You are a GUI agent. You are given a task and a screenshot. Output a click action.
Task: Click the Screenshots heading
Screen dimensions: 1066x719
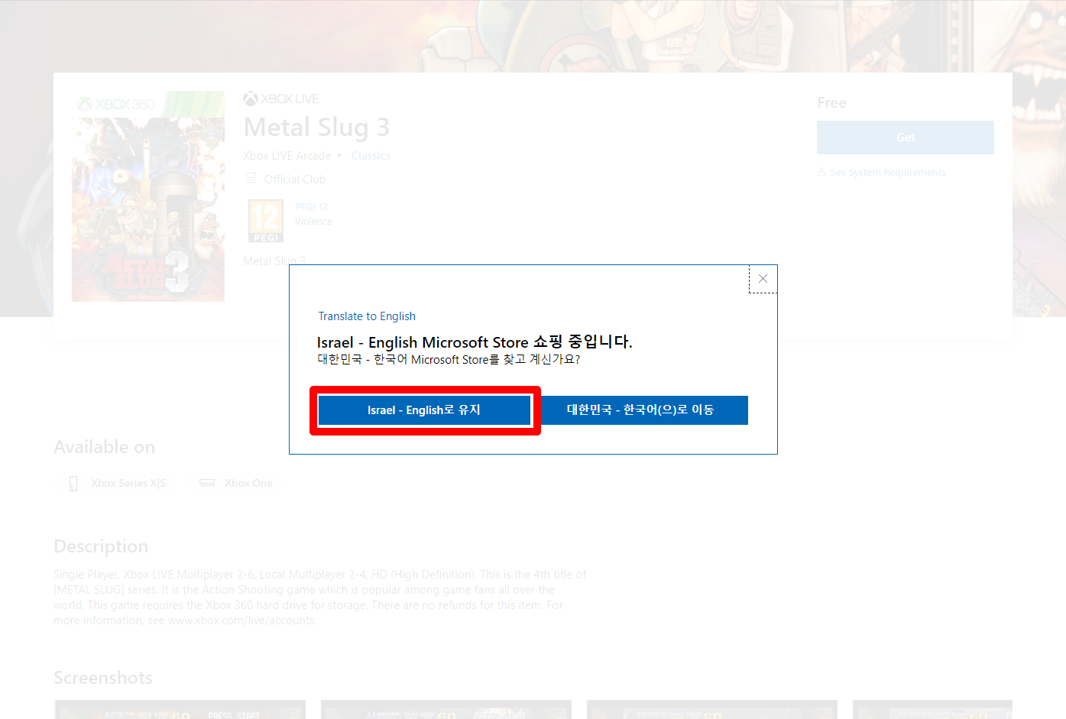(x=103, y=678)
